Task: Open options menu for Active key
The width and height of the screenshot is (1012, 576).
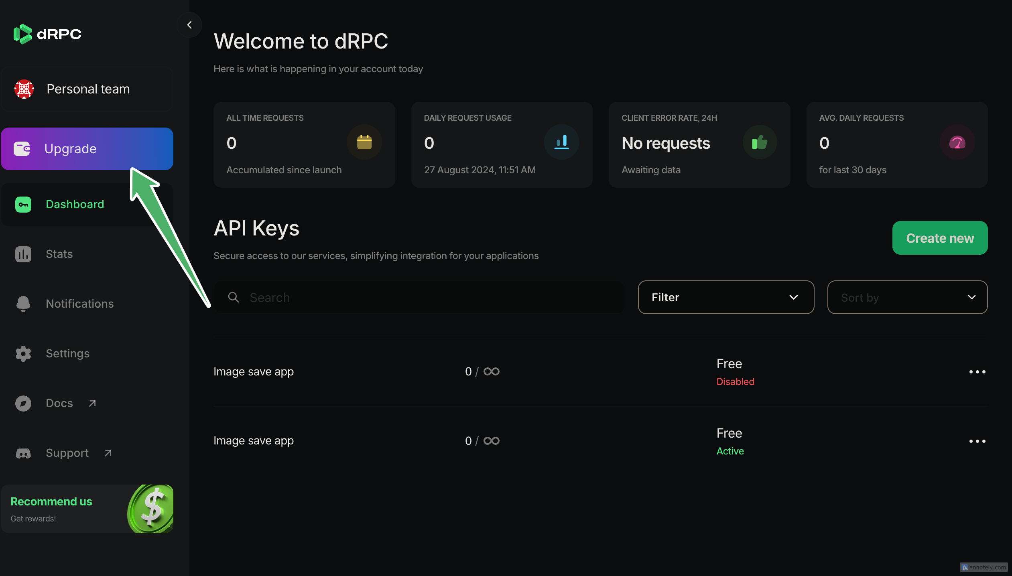Action: point(977,441)
